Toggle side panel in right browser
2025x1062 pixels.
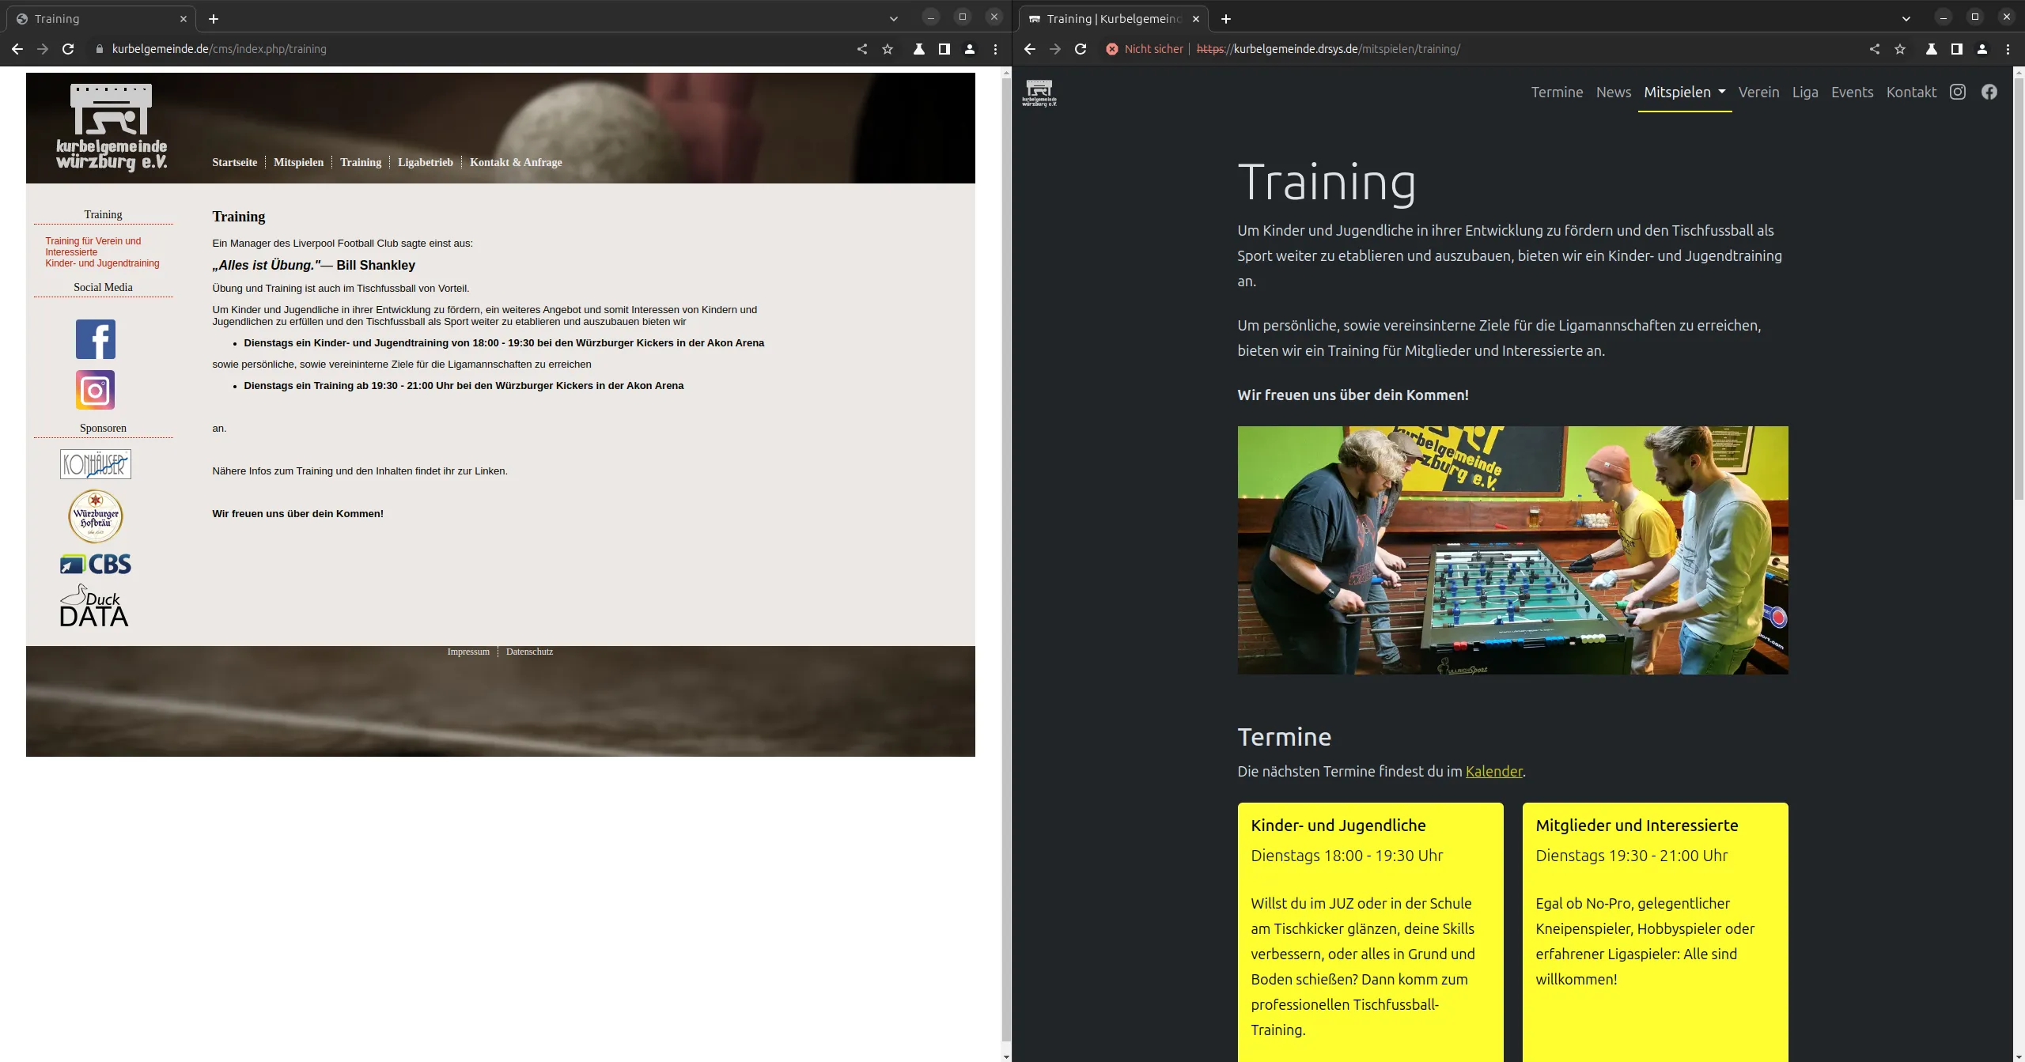click(1956, 49)
